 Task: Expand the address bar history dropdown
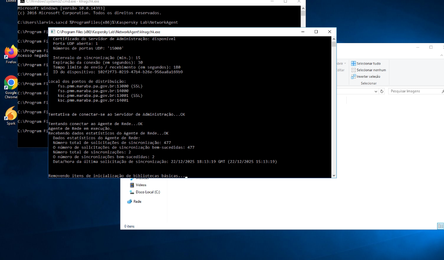click(x=376, y=91)
